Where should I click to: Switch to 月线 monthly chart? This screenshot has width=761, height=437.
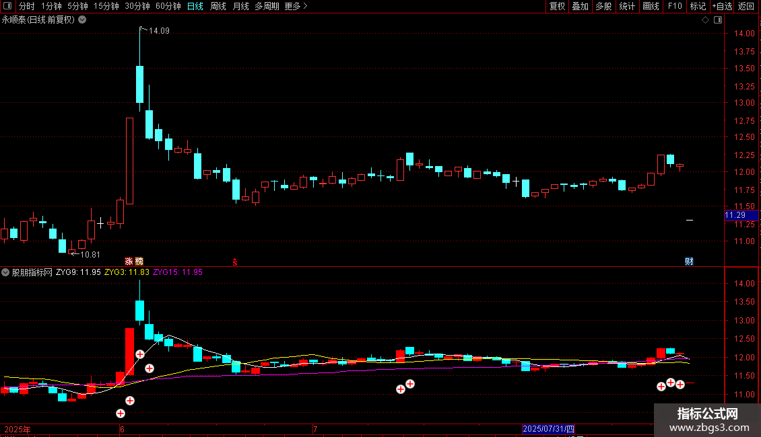point(240,6)
